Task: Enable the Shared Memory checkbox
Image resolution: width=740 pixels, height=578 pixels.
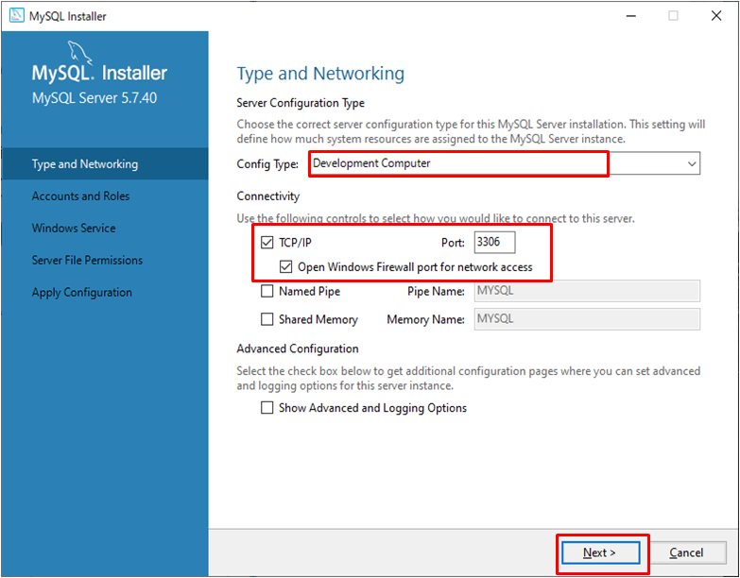Action: [x=267, y=319]
